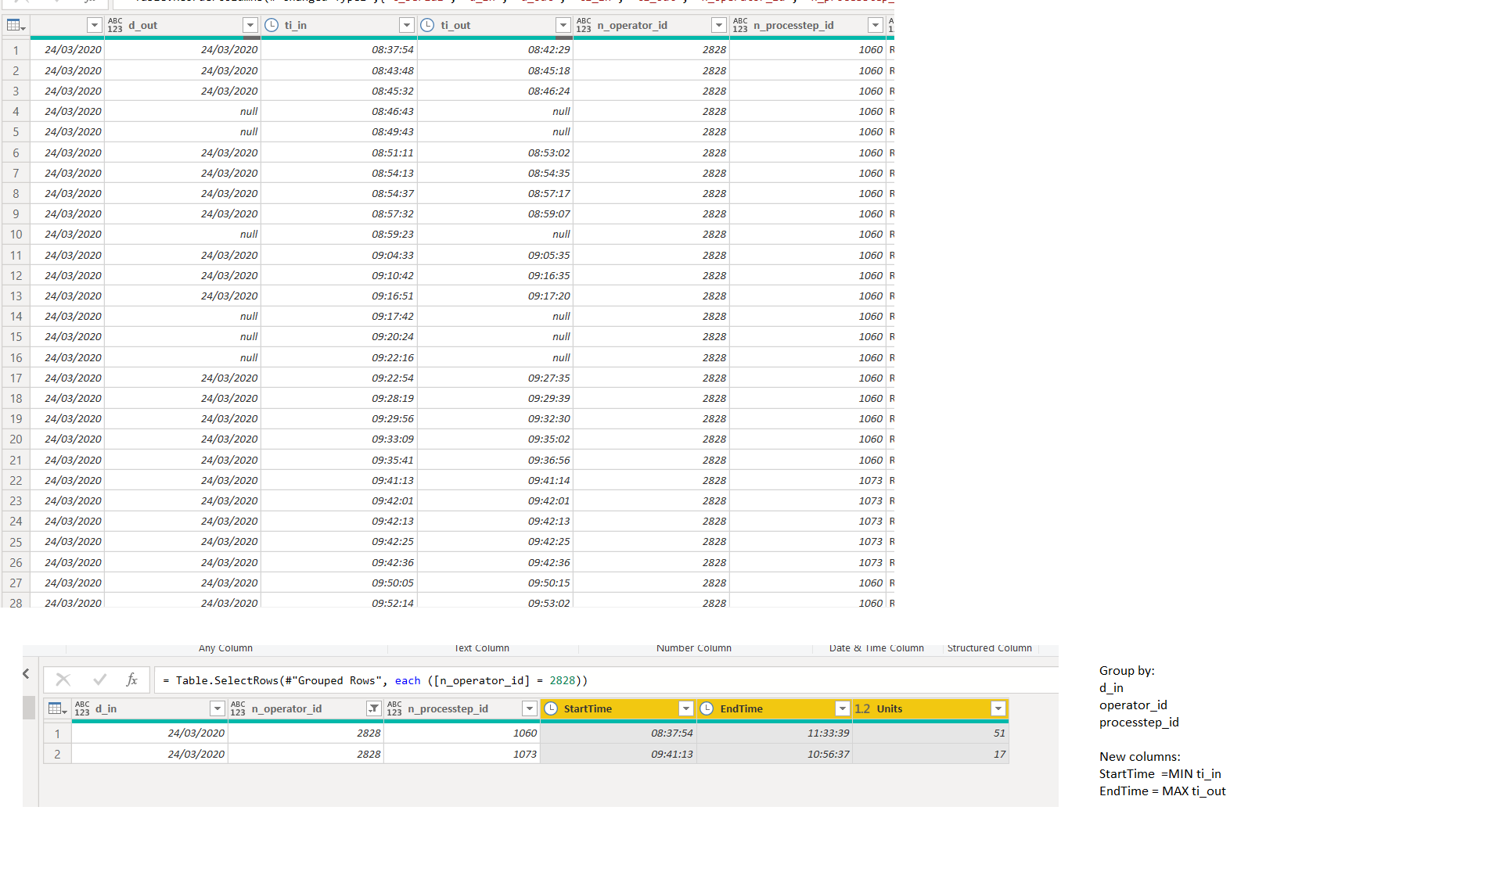The image size is (1507, 875).
Task: Click the time type icon of EndTime
Action: click(x=707, y=709)
